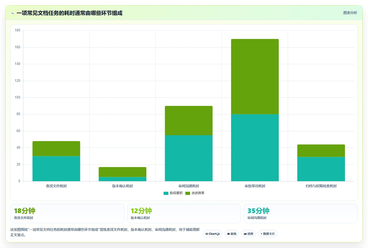
Task: Click 查找文件耗时 caption under 18分钟
Action: tap(24, 218)
